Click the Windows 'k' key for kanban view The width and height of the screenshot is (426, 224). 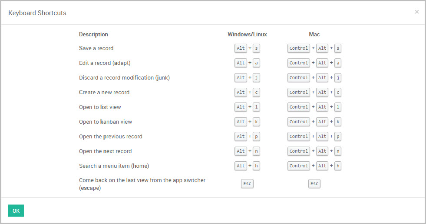pos(256,122)
